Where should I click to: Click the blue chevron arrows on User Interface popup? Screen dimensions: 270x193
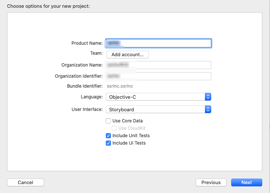[x=208, y=109]
